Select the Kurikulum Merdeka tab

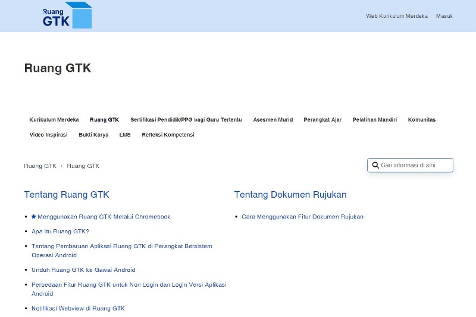click(54, 119)
